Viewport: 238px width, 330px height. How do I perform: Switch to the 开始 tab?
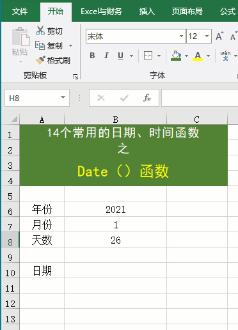[x=56, y=12]
